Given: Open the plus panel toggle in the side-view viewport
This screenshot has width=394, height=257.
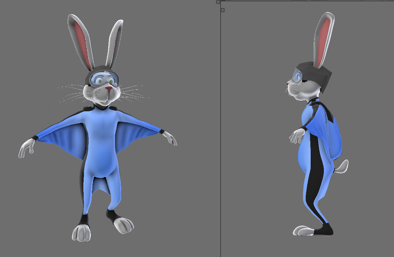Looking at the screenshot, I should point(223,10).
